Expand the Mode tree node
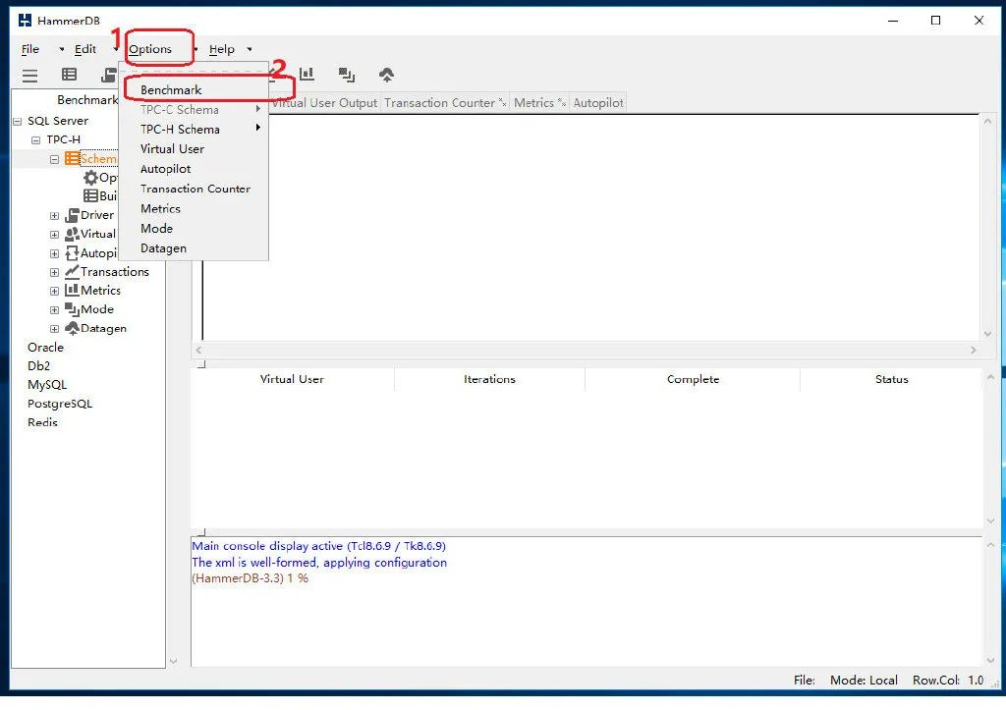 (55, 310)
